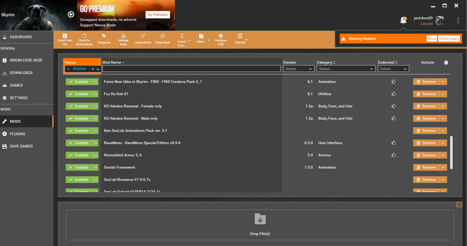Toggle Enabled for Sexlab Framework
The height and width of the screenshot is (246, 467).
coord(80,167)
